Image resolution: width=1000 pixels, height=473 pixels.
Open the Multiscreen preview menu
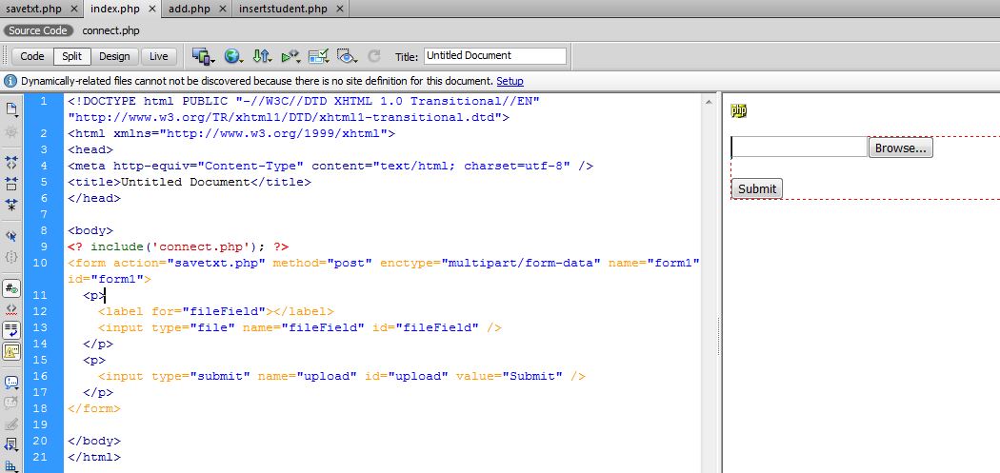(x=204, y=57)
